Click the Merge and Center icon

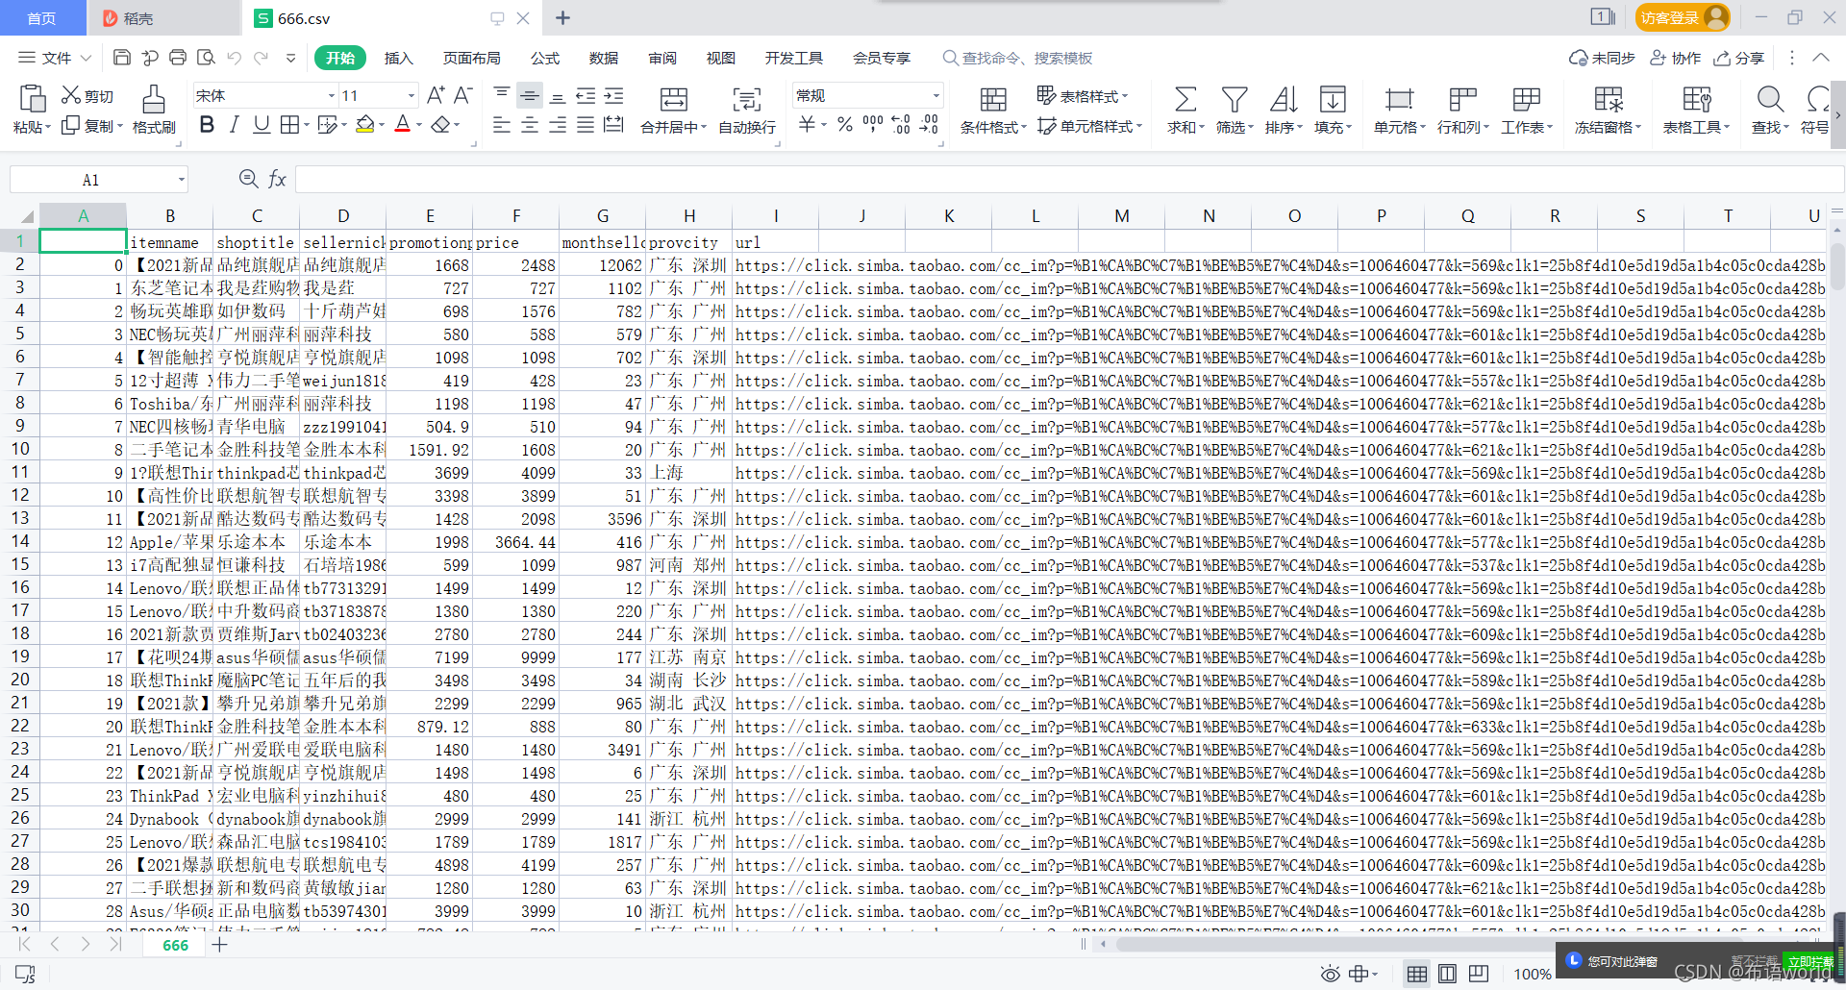point(674,99)
